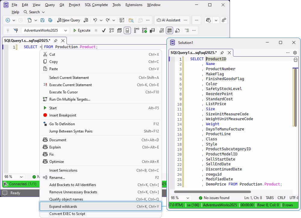
Task: Toggle the highlighted results pane icon
Action: [x=127, y=30]
